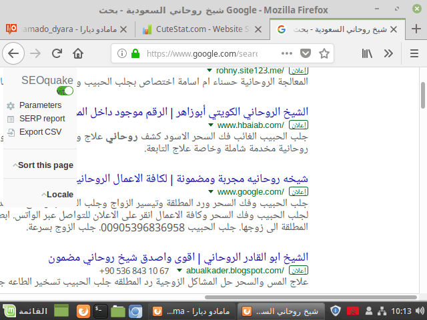The width and height of the screenshot is (427, 320).
Task: Launch terminal from the taskbar
Action: (100, 311)
